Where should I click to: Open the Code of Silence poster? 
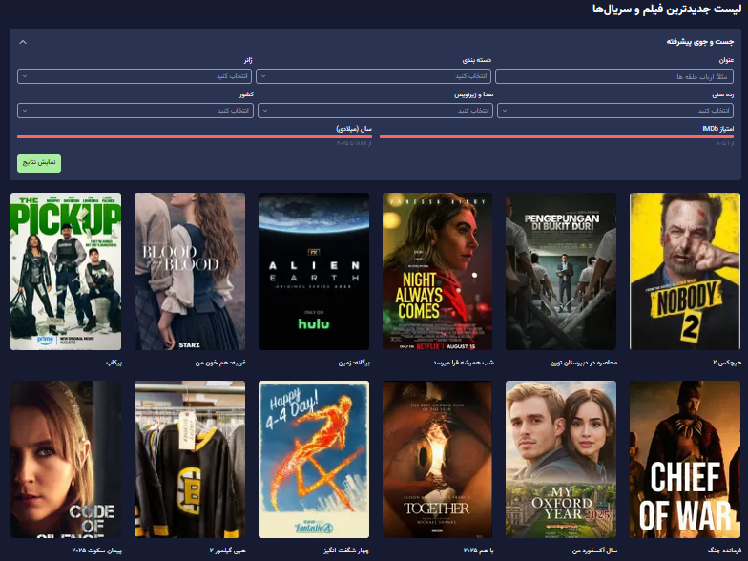point(66,460)
